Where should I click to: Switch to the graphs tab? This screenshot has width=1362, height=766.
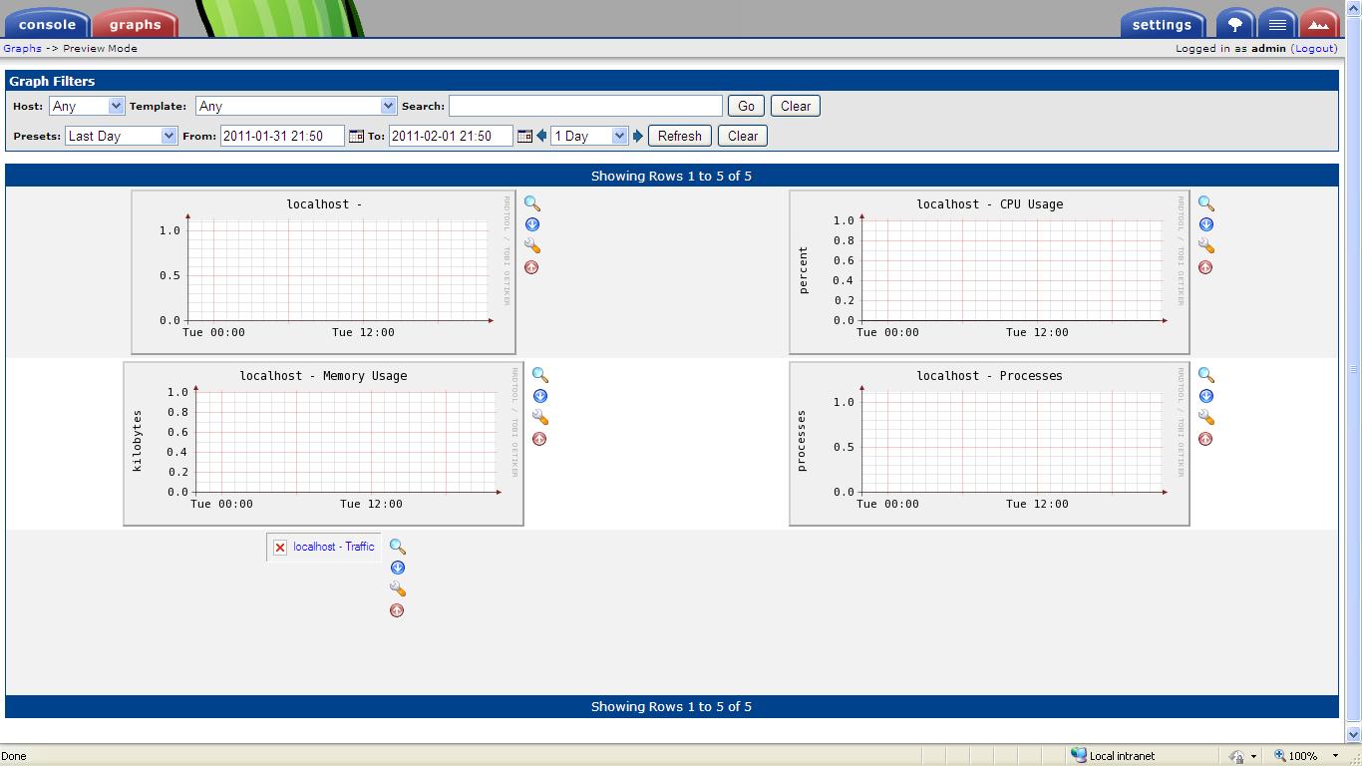(x=136, y=24)
